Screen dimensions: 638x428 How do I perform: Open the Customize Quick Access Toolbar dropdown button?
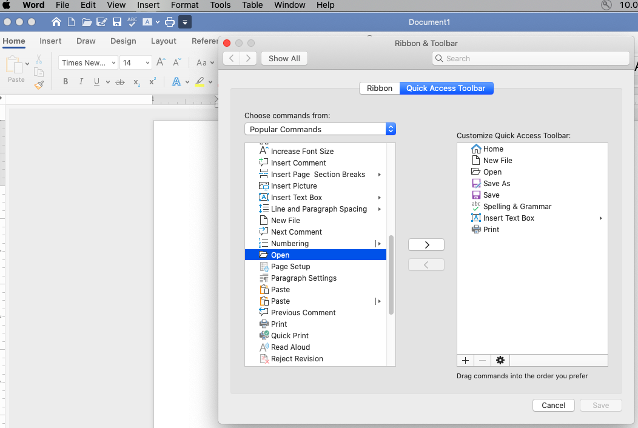tap(185, 22)
